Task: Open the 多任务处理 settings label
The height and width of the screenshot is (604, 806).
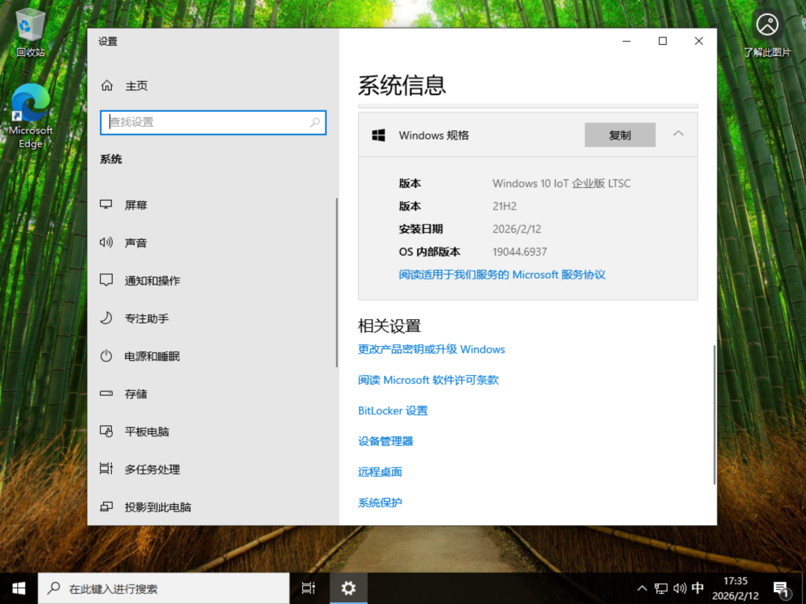Action: 152,470
